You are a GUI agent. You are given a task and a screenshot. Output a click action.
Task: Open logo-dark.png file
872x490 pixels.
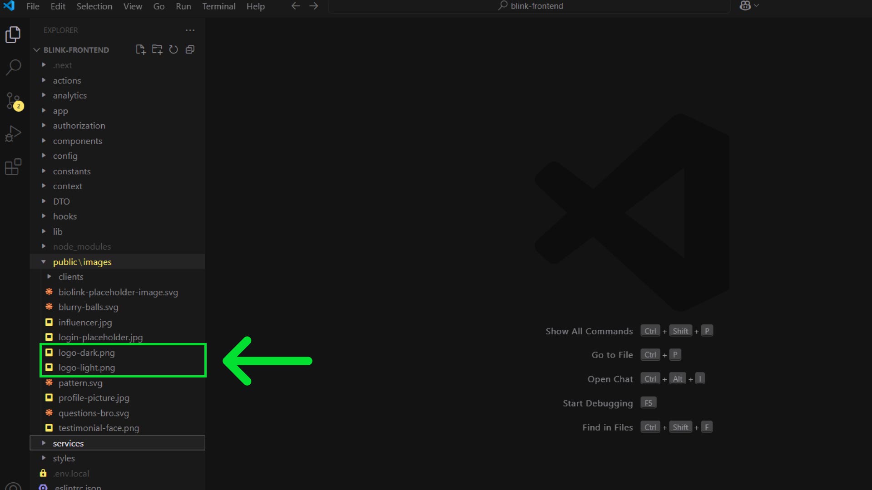[86, 353]
